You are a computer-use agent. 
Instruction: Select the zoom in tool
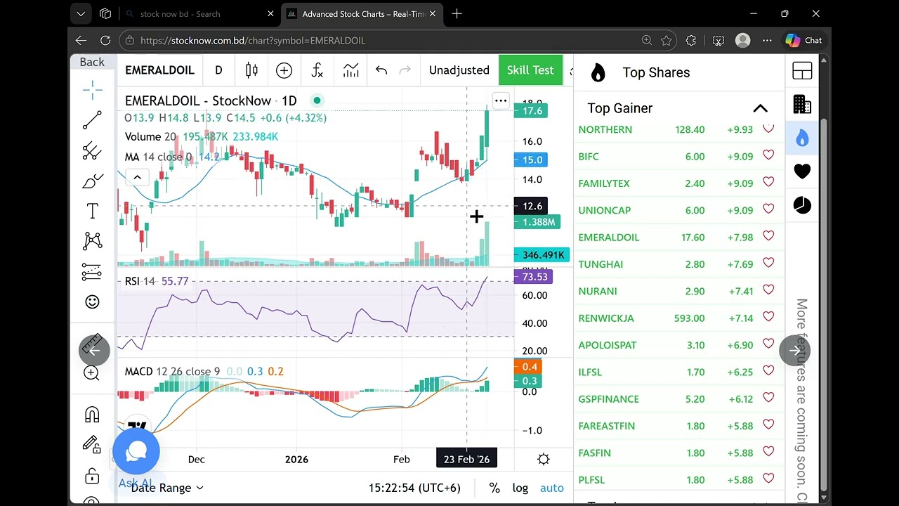(x=92, y=373)
